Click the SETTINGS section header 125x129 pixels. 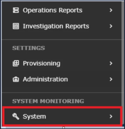tap(28, 48)
